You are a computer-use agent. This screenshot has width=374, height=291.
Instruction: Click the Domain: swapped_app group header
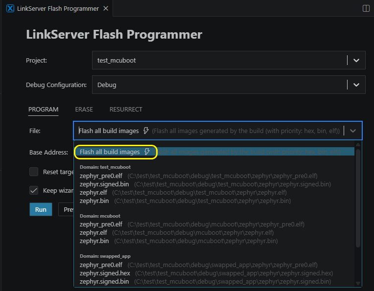point(105,256)
